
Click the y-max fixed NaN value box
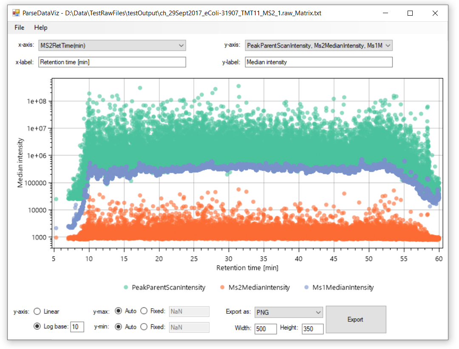tap(189, 312)
